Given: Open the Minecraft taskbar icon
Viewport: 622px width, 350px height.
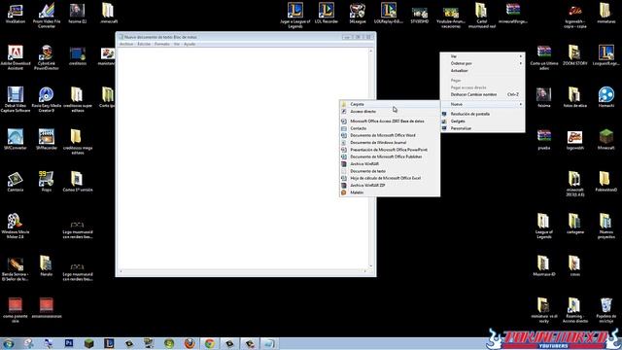Looking at the screenshot, I should [x=88, y=343].
